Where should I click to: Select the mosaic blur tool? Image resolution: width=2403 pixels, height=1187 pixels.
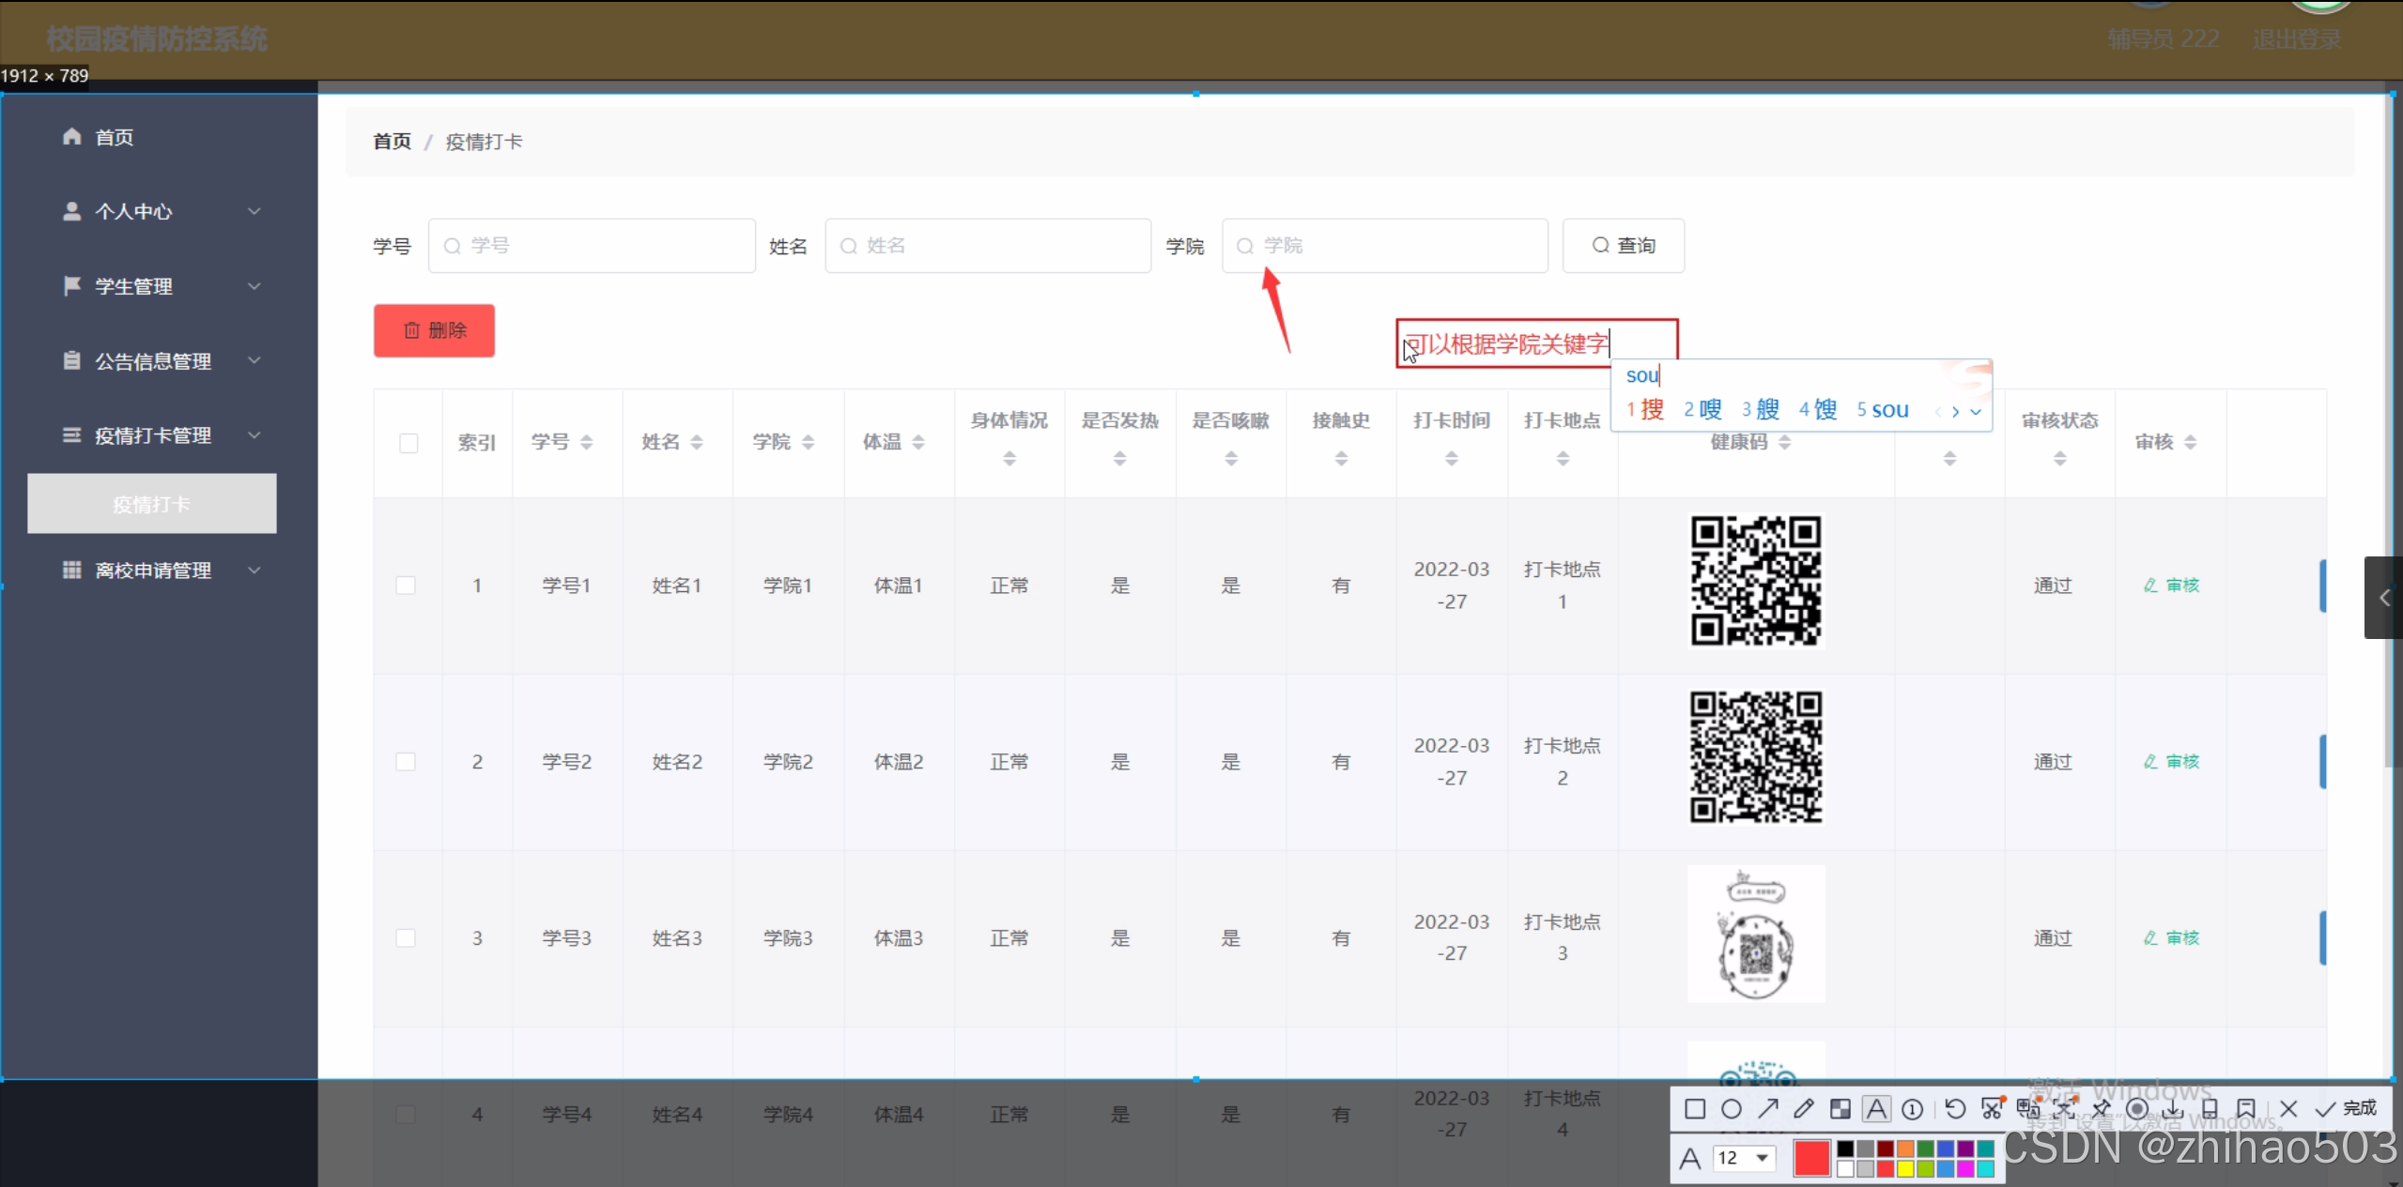coord(1840,1109)
